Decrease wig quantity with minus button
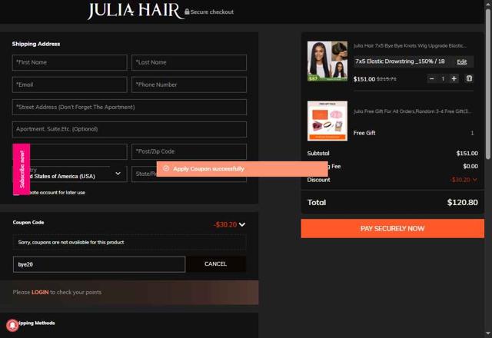This screenshot has height=338, width=492. (x=432, y=78)
